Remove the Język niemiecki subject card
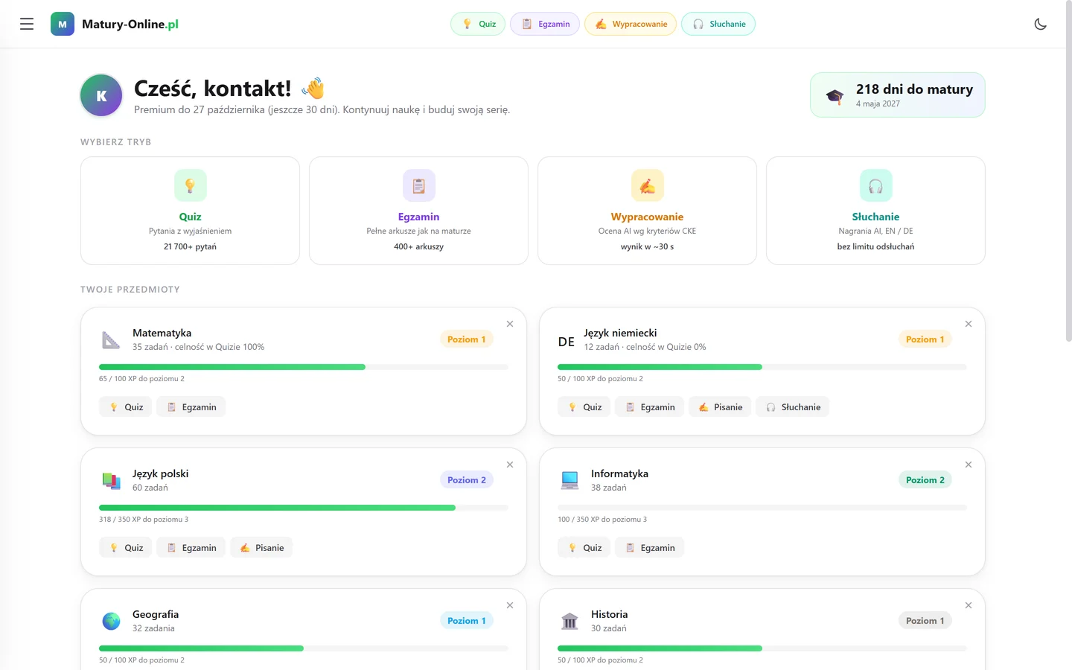1072x670 pixels. (x=969, y=324)
